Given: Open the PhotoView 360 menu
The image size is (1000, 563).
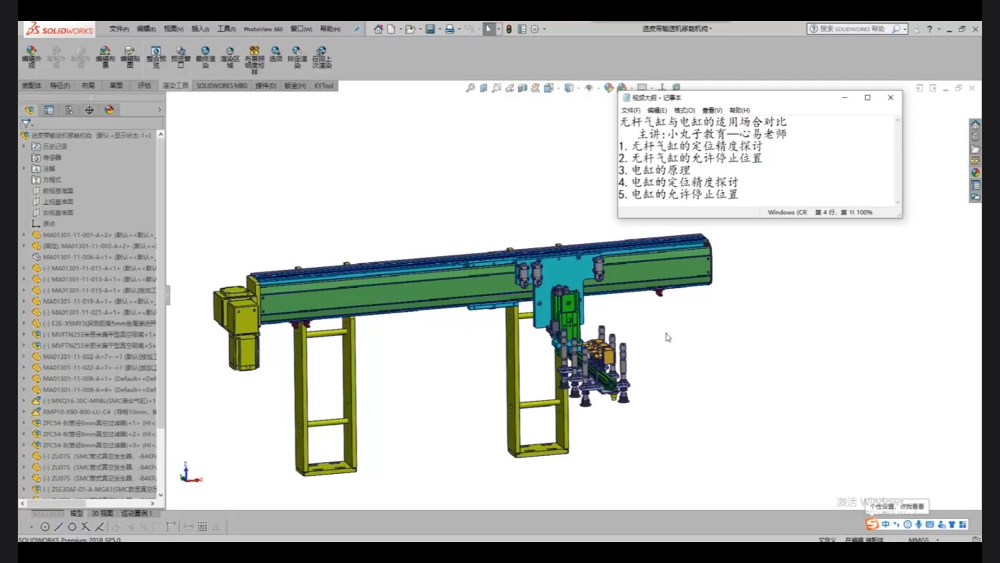Looking at the screenshot, I should click(x=263, y=29).
